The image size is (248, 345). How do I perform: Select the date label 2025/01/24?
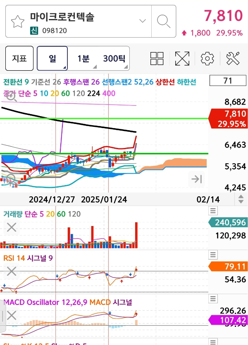click(104, 200)
